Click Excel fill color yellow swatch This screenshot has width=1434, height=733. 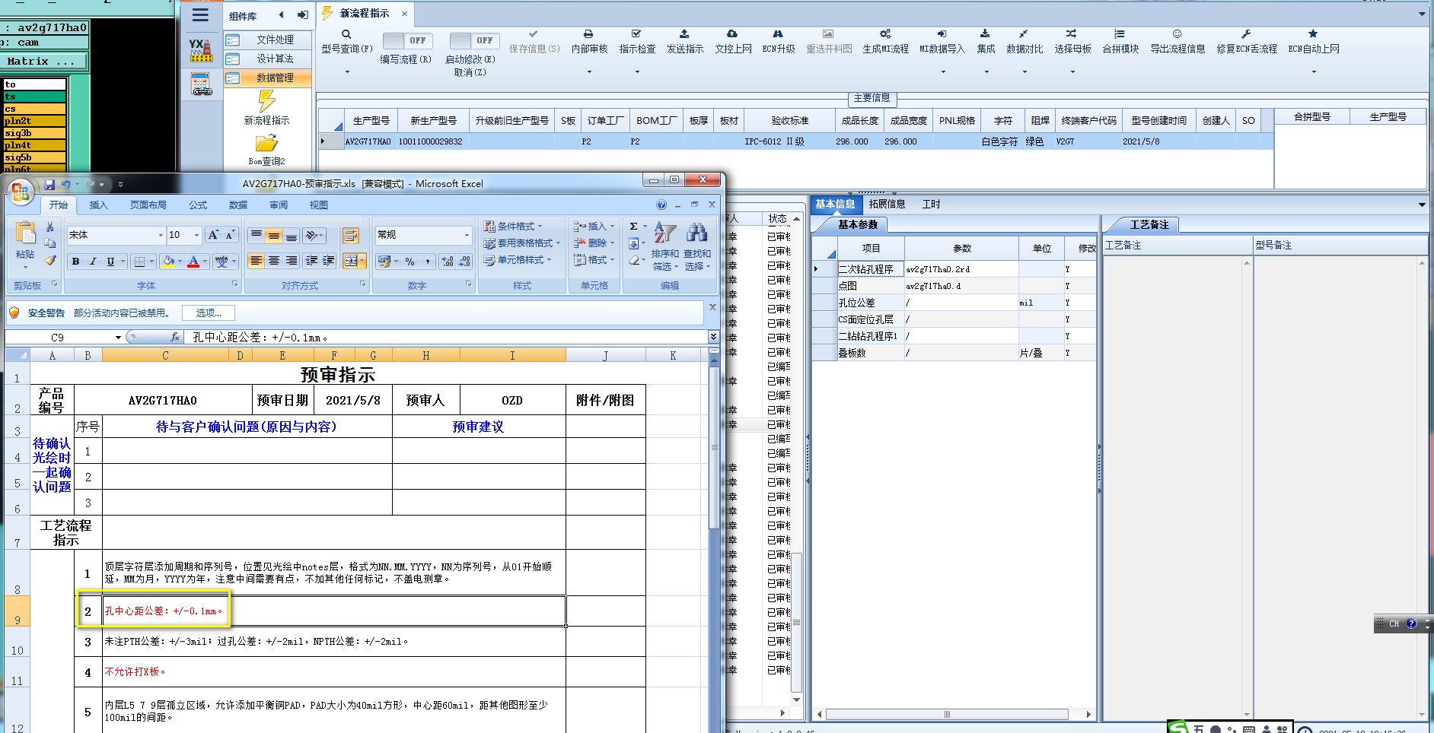tap(168, 262)
